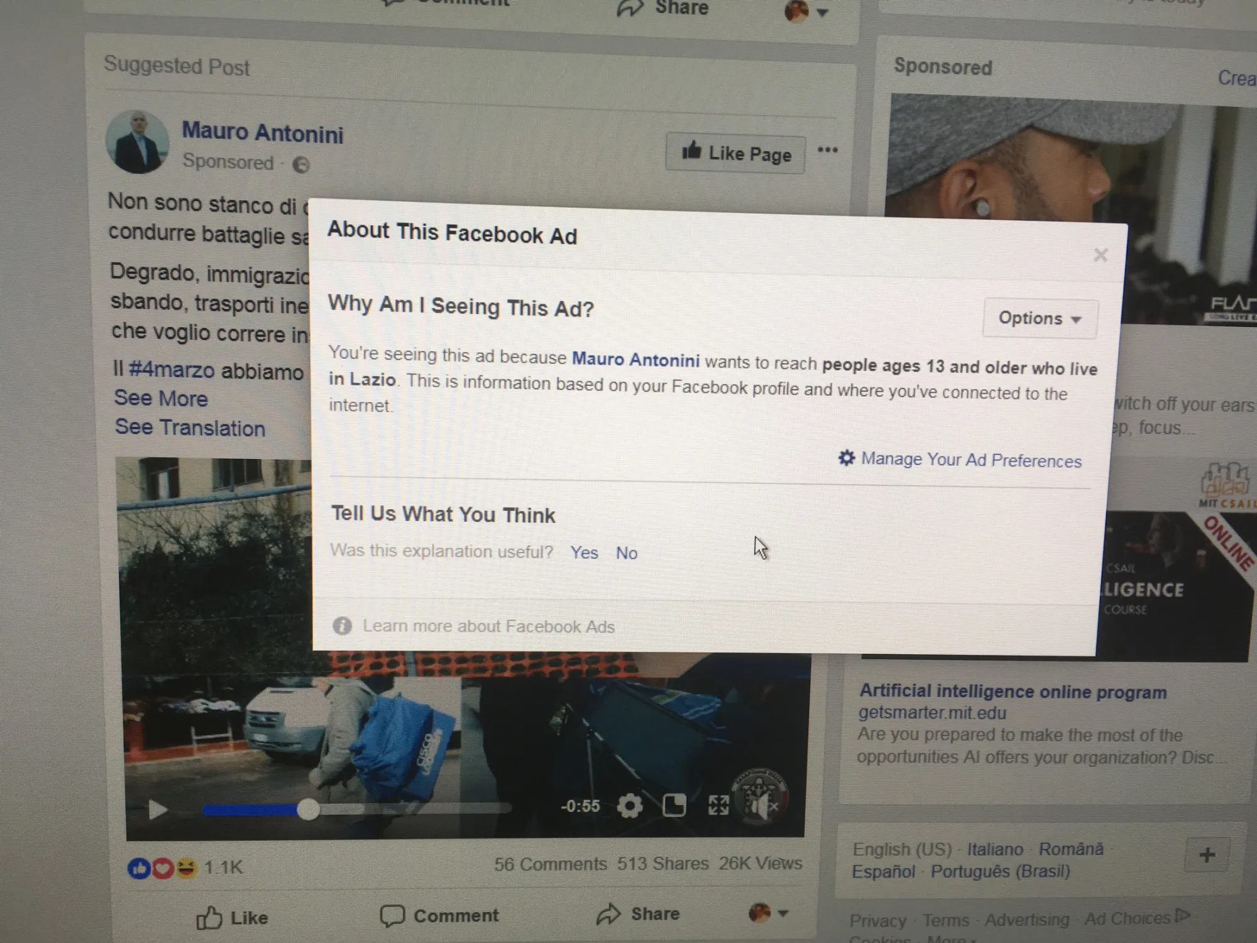The image size is (1257, 943).
Task: Answer Yes to explanation useful question
Action: tap(584, 553)
